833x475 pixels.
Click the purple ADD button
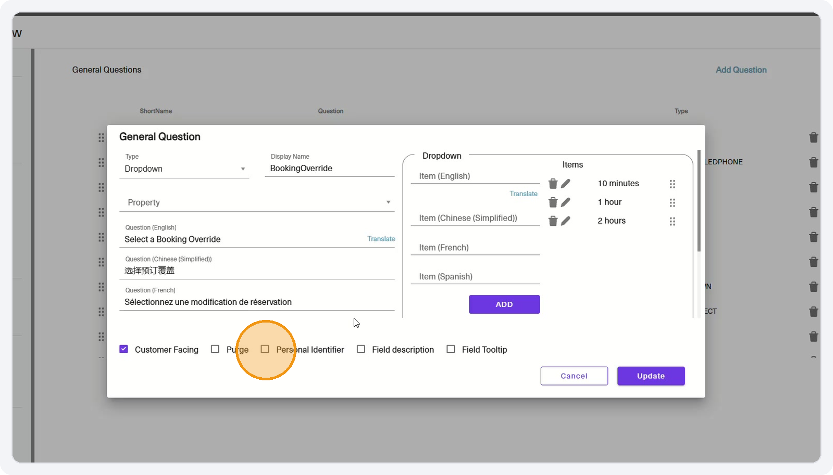(x=504, y=304)
